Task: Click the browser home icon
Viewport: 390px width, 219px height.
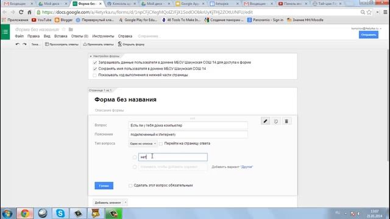Action: click(x=29, y=12)
